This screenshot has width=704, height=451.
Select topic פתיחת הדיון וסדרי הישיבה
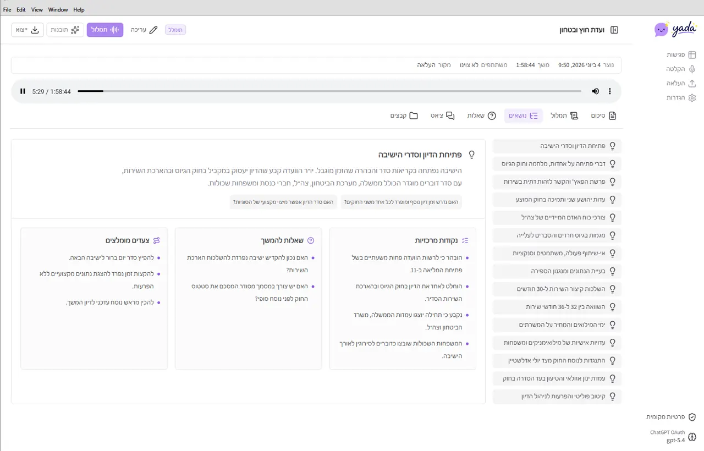click(x=557, y=146)
